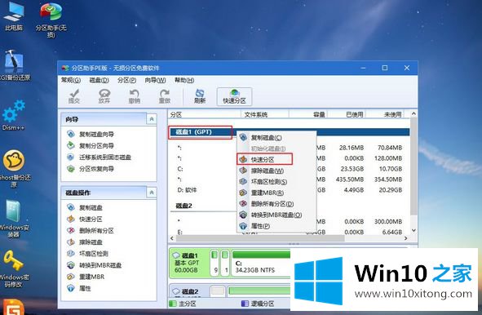Click the 已使用 column header
The width and height of the screenshot is (482, 315).
[x=346, y=114]
